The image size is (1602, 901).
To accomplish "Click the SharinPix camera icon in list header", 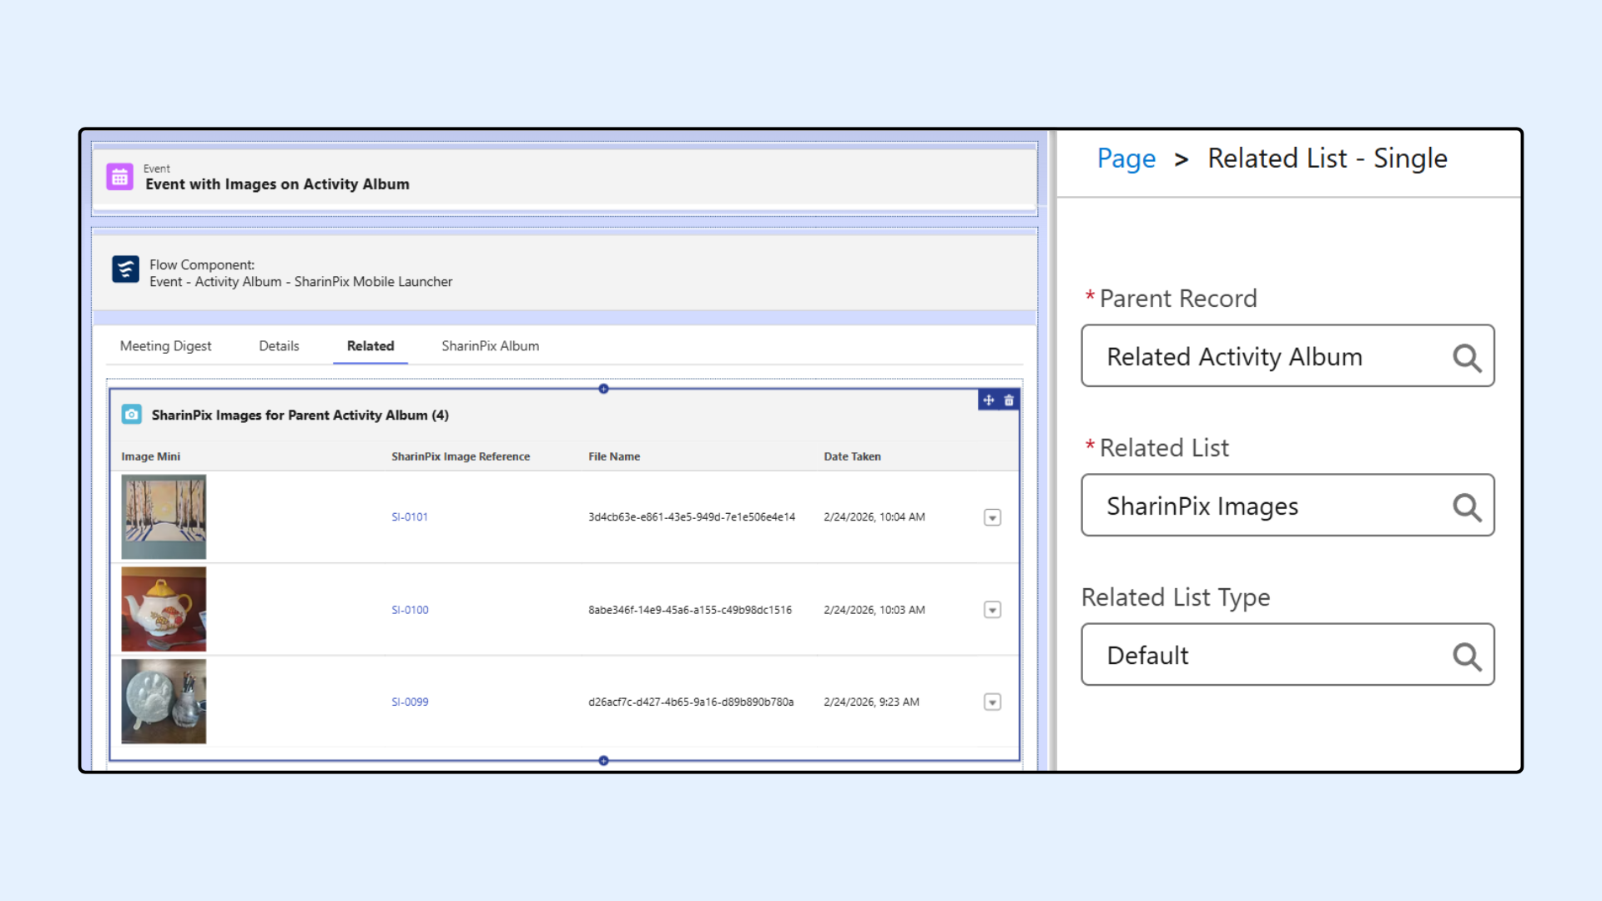I will point(132,415).
